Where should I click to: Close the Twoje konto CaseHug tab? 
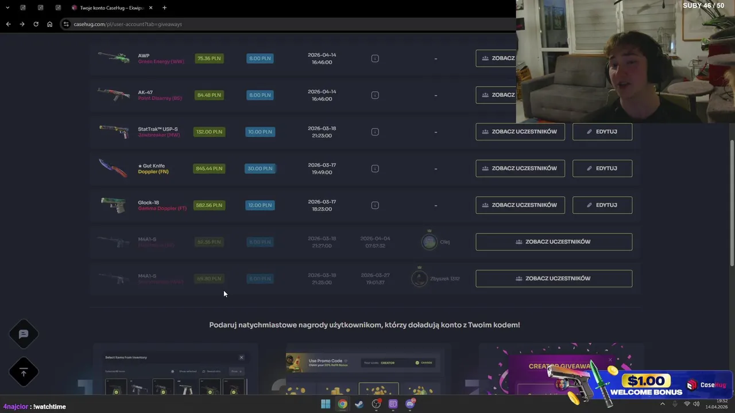point(150,8)
